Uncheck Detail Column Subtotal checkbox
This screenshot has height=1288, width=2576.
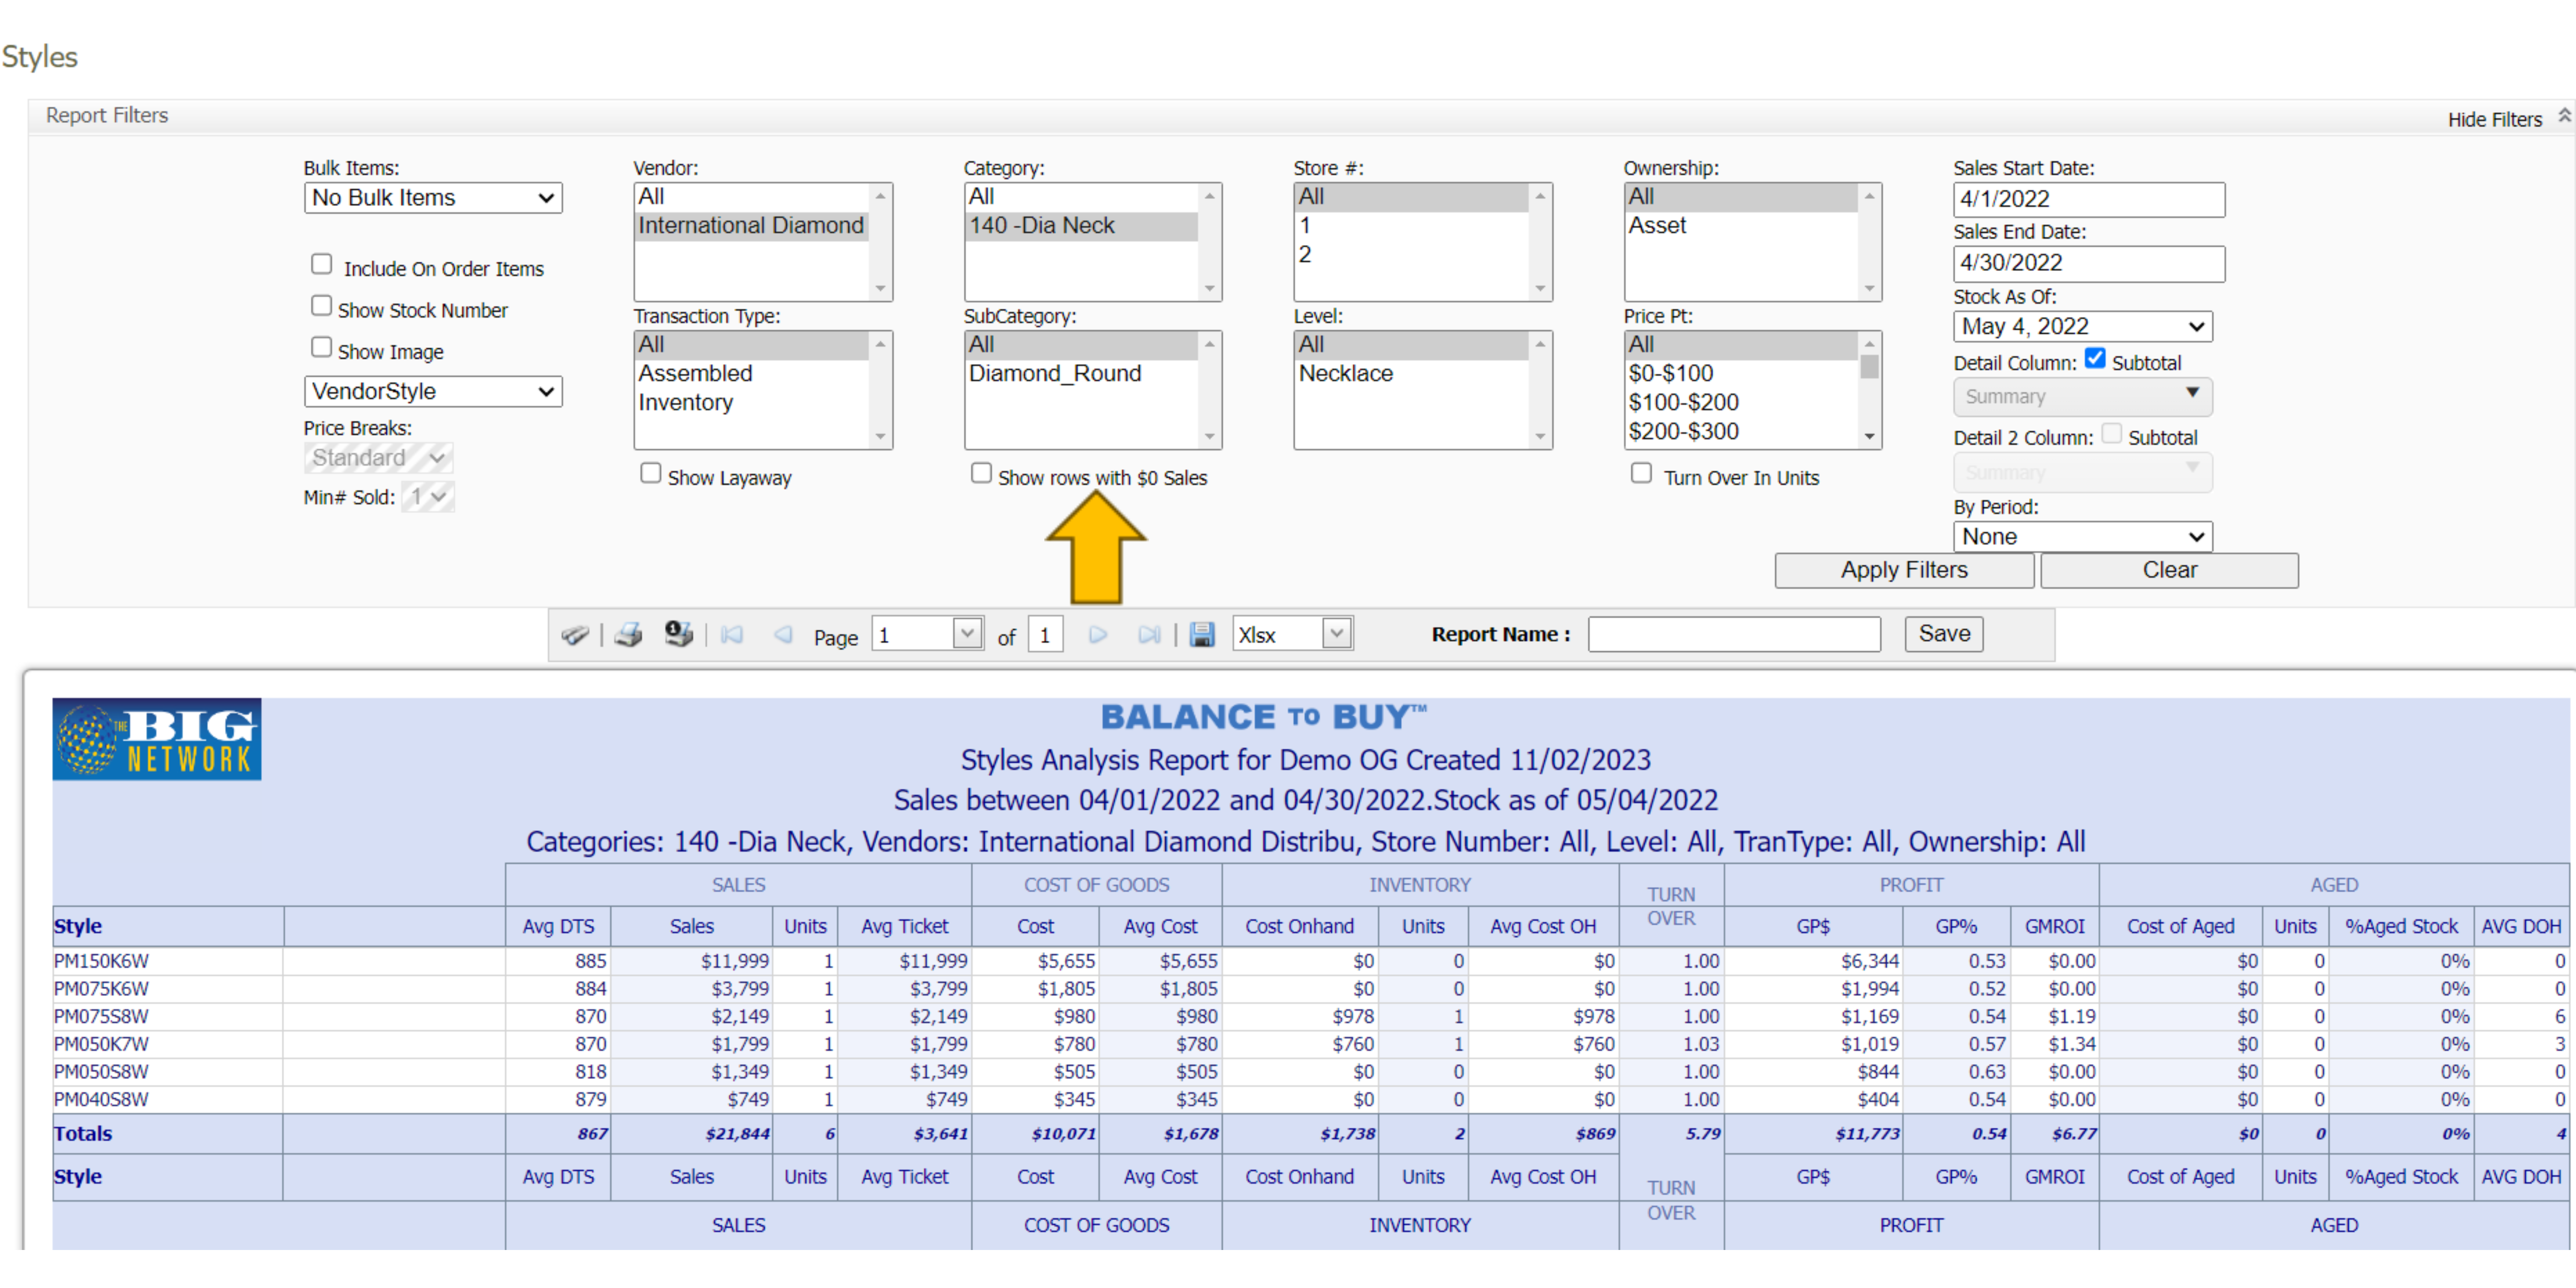pyautogui.click(x=2095, y=359)
